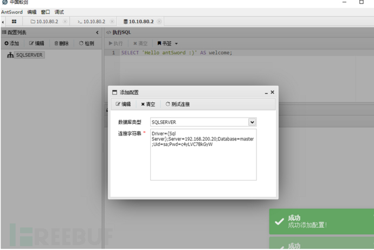Maximize the AntSword main window
The width and height of the screenshot is (374, 250).
tap(362, 2)
